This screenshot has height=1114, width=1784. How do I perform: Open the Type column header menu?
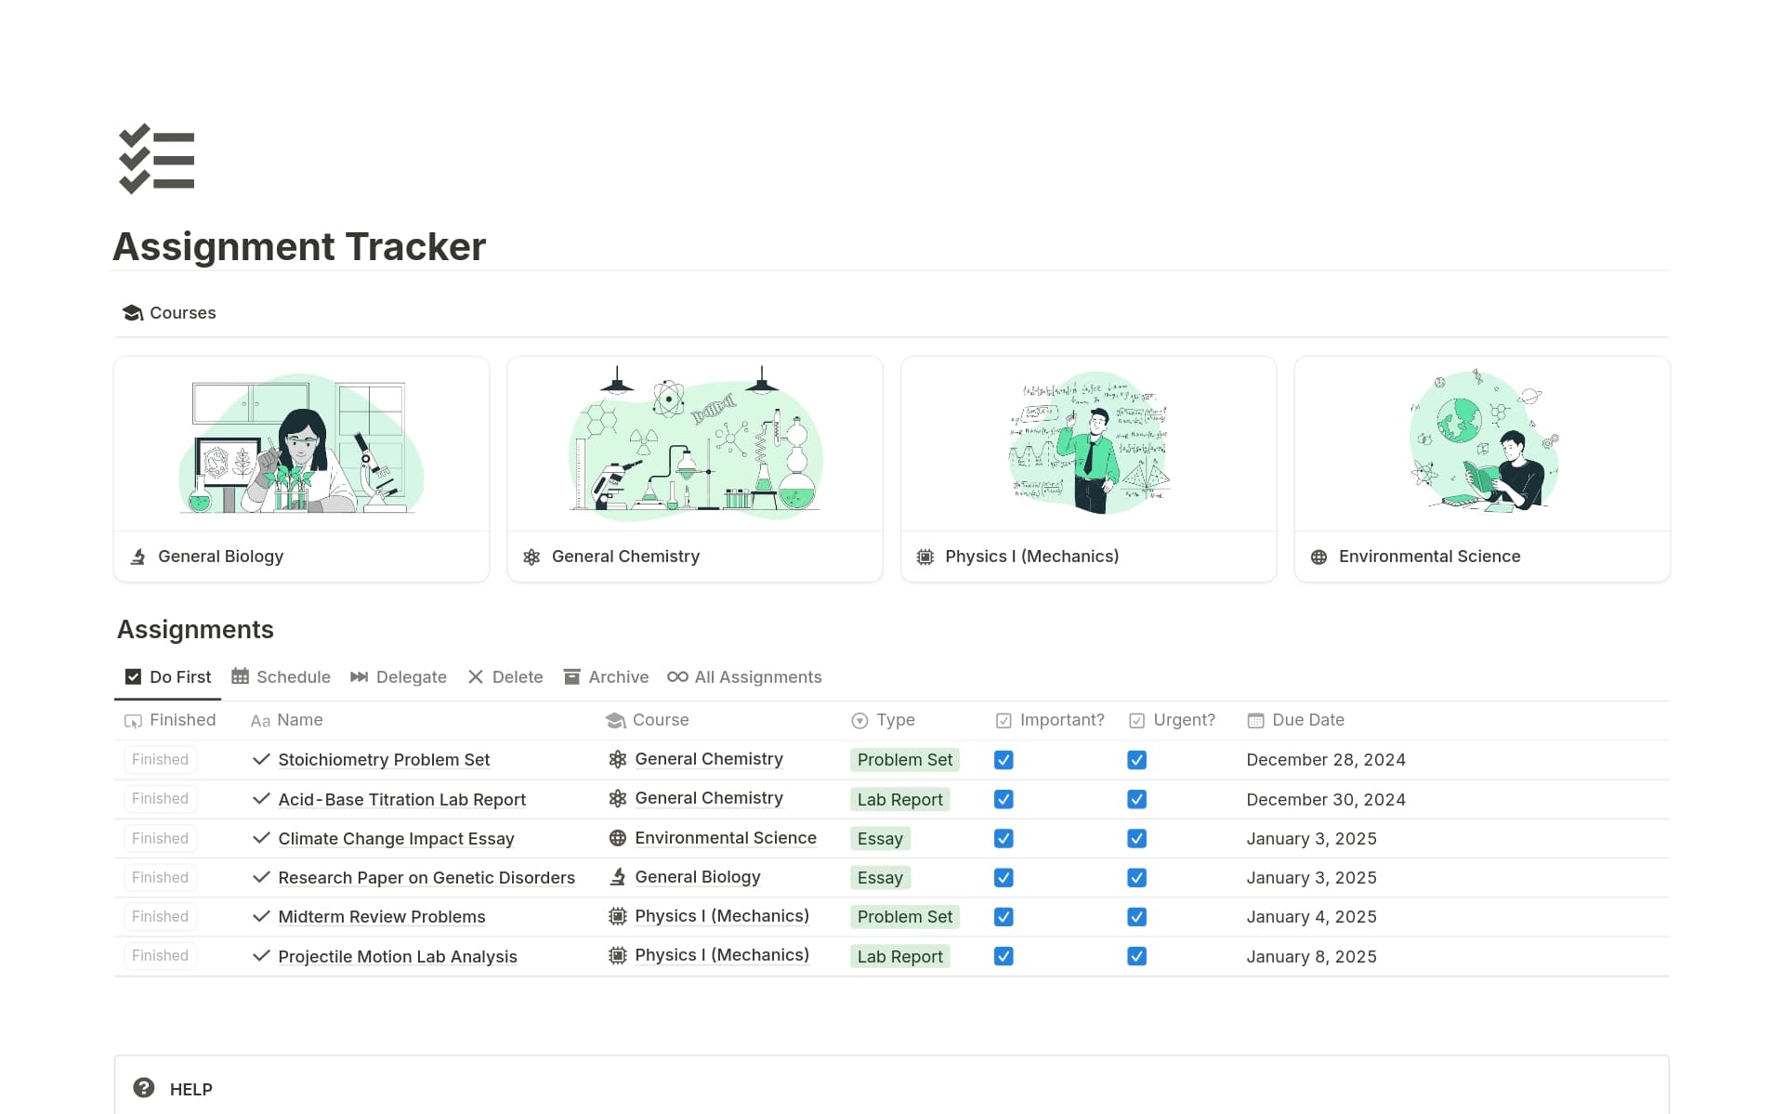895,720
